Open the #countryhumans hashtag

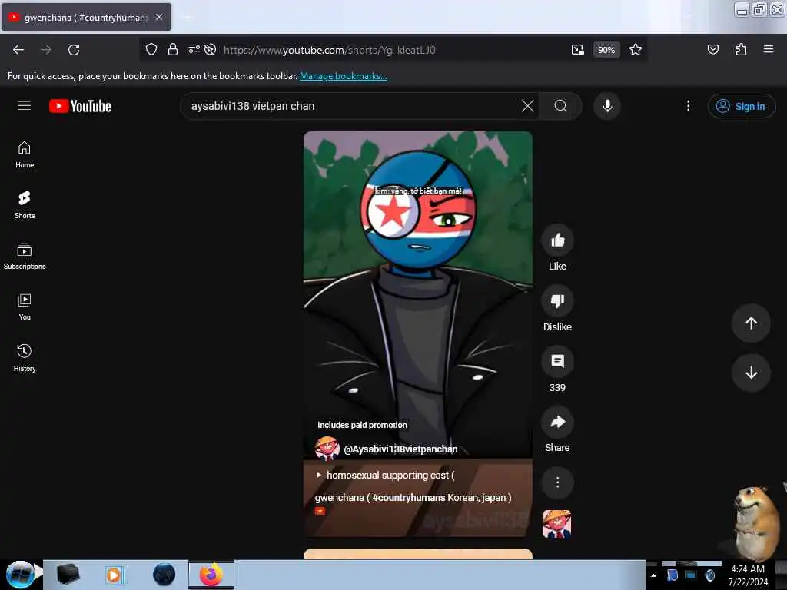click(409, 497)
